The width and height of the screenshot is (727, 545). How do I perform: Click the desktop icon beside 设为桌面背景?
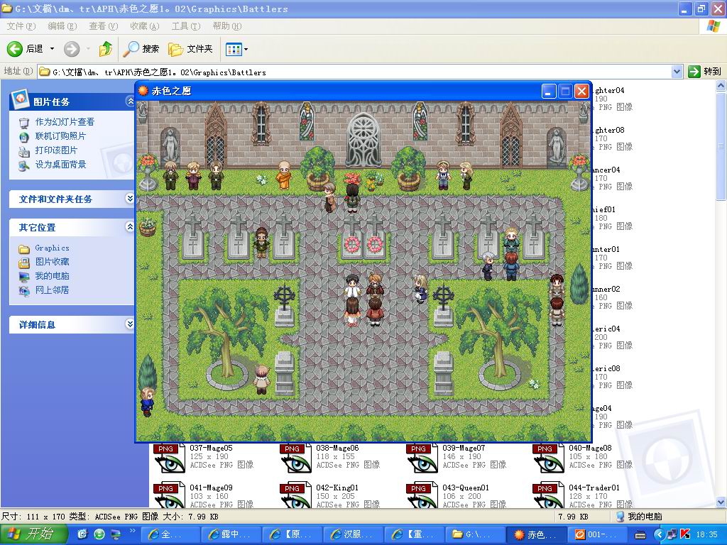[x=24, y=165]
